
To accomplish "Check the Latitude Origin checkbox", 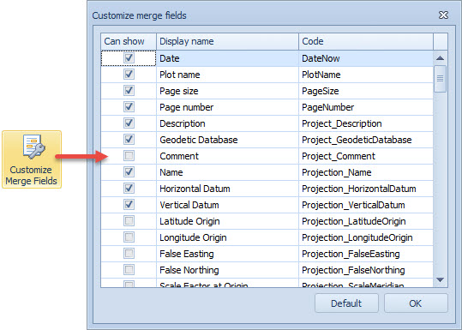I will tap(129, 220).
